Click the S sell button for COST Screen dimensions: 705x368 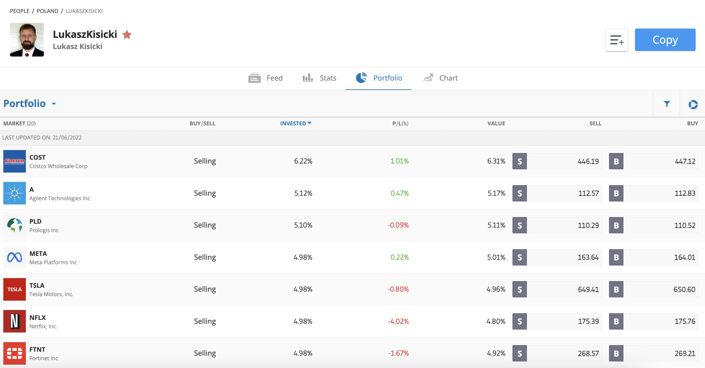519,161
